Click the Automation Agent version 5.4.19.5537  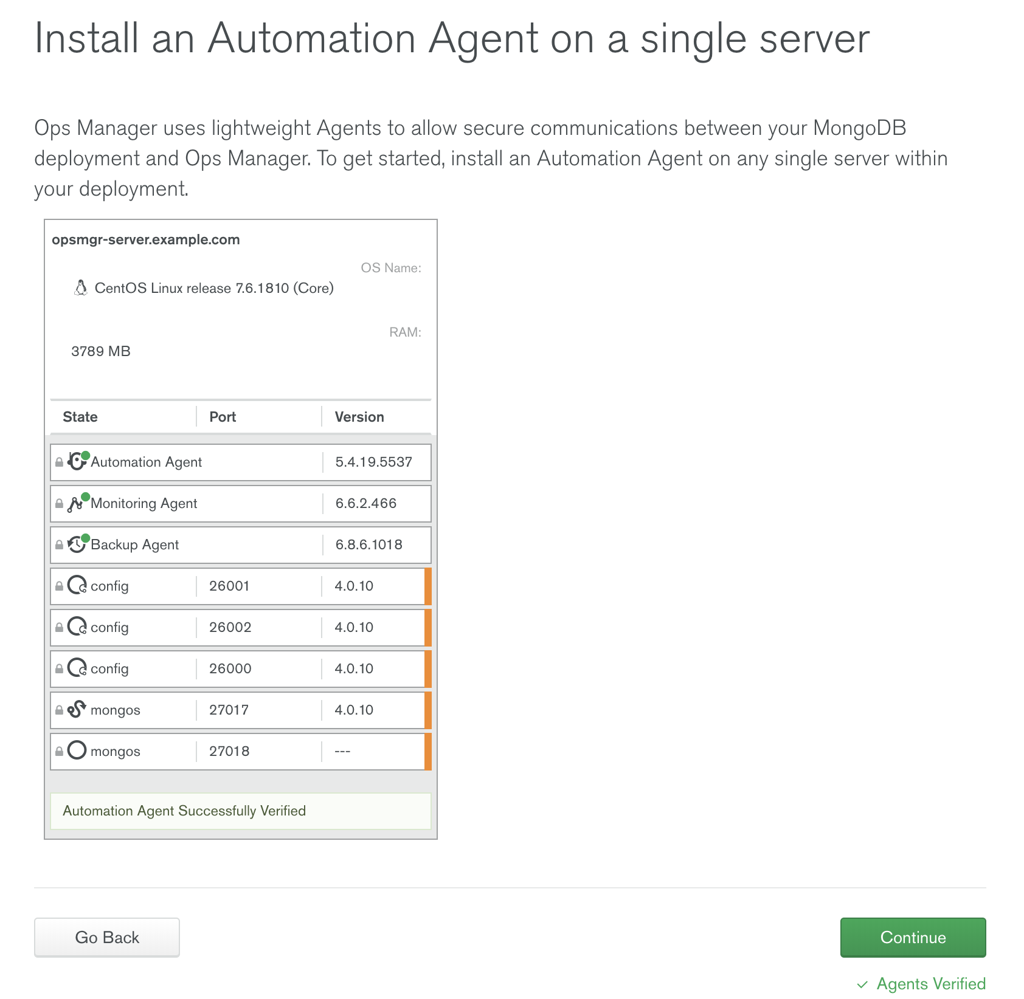click(x=374, y=462)
